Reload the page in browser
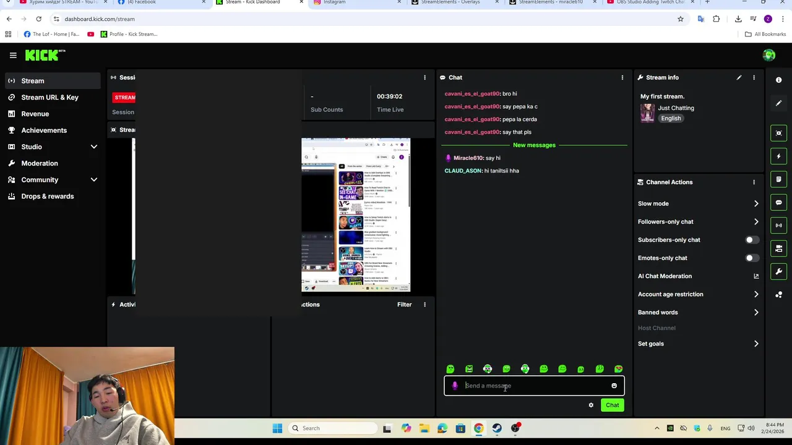The width and height of the screenshot is (792, 445). 38,19
